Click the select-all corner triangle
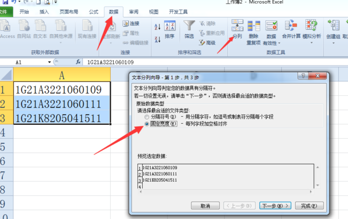Viewport: 348px width, 219px height. coord(6,75)
